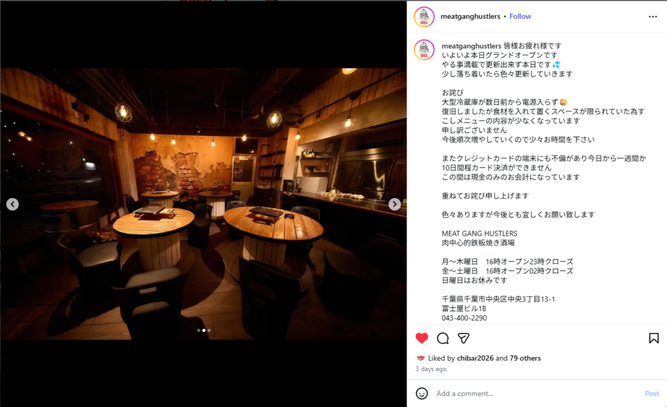
Task: Go to the next carousel photo
Action: click(x=394, y=204)
